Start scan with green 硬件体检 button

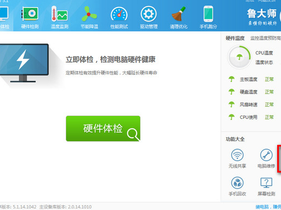[103, 129]
